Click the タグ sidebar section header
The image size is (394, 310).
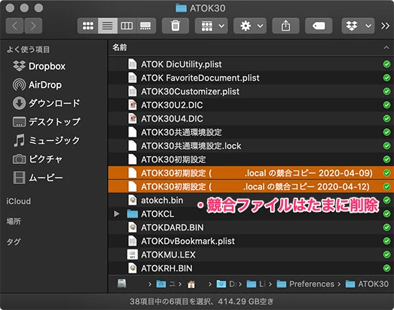tap(14, 241)
